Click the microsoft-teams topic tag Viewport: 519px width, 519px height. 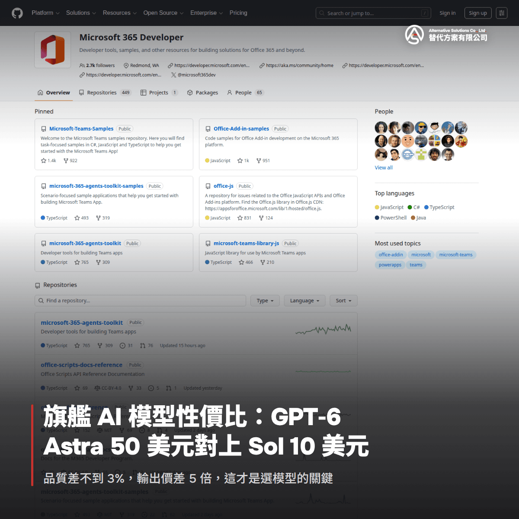456,255
